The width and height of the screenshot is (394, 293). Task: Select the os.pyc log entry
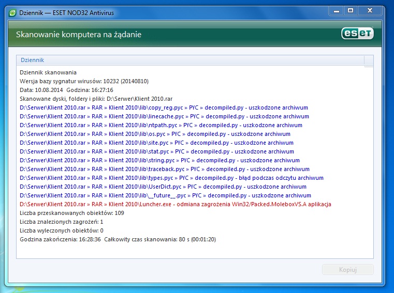point(155,134)
